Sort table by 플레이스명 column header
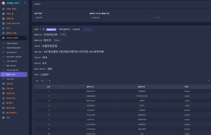This screenshot has width=211, height=135. point(142,87)
